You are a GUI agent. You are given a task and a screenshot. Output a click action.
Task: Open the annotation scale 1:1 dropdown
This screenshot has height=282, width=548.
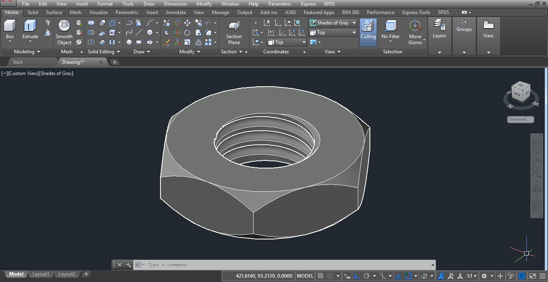pos(471,276)
